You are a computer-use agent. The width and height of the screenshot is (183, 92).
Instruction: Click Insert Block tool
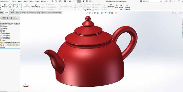(x=87, y=10)
